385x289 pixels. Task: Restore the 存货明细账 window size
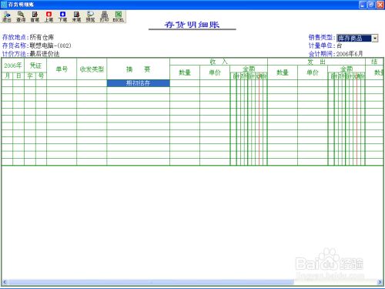tap(371, 5)
